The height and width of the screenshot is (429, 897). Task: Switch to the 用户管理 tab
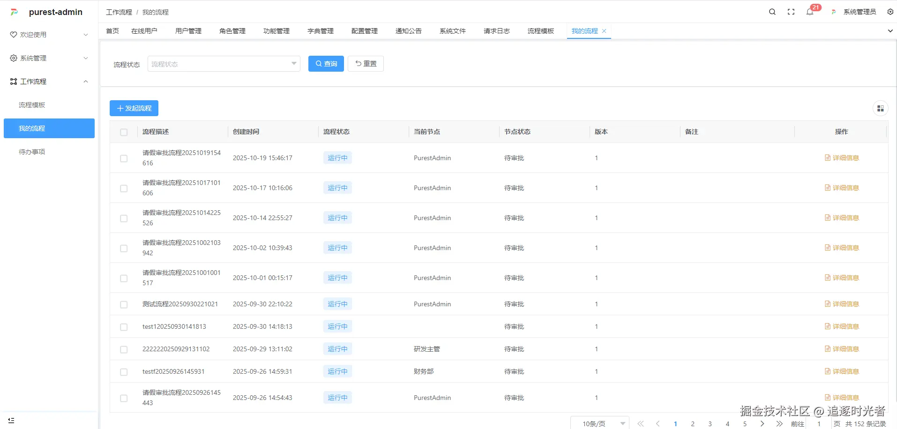[x=188, y=31]
